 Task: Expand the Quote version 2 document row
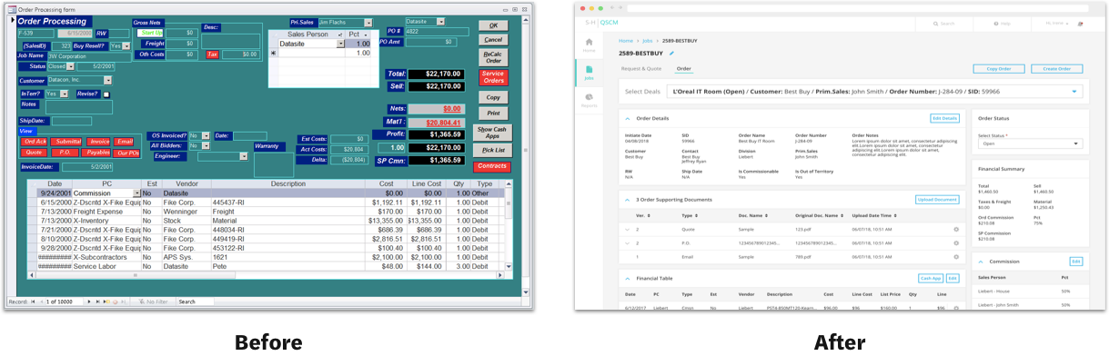pos(626,230)
